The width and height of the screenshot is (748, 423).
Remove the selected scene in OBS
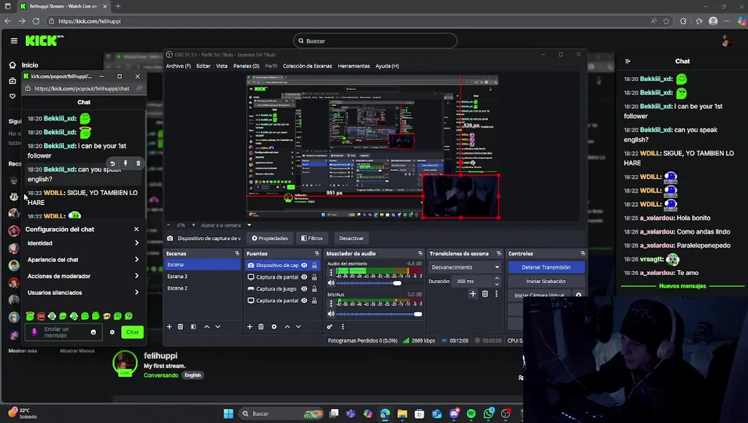click(x=181, y=327)
